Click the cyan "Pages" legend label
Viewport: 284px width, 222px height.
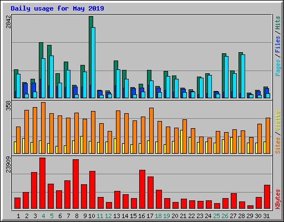coord(277,68)
